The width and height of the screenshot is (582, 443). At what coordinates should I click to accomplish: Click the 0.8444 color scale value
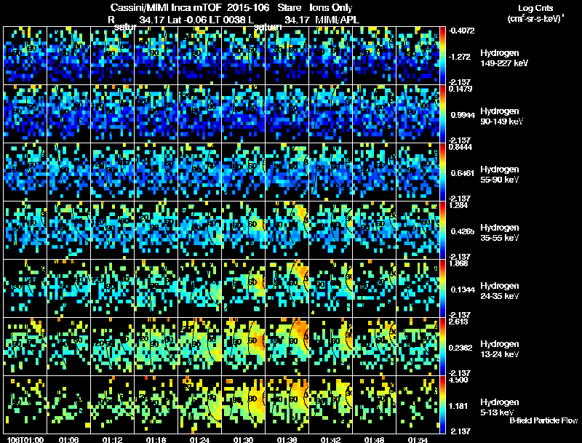coord(461,147)
